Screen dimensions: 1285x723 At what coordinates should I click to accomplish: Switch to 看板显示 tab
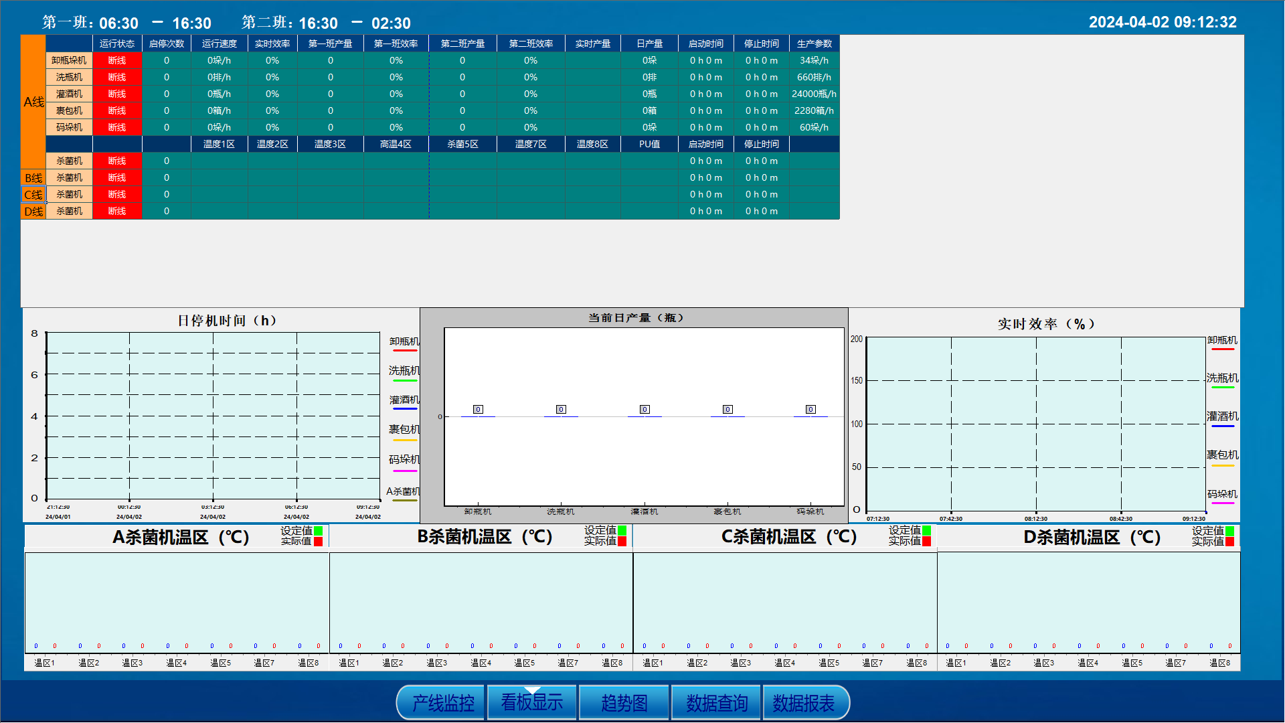(532, 703)
